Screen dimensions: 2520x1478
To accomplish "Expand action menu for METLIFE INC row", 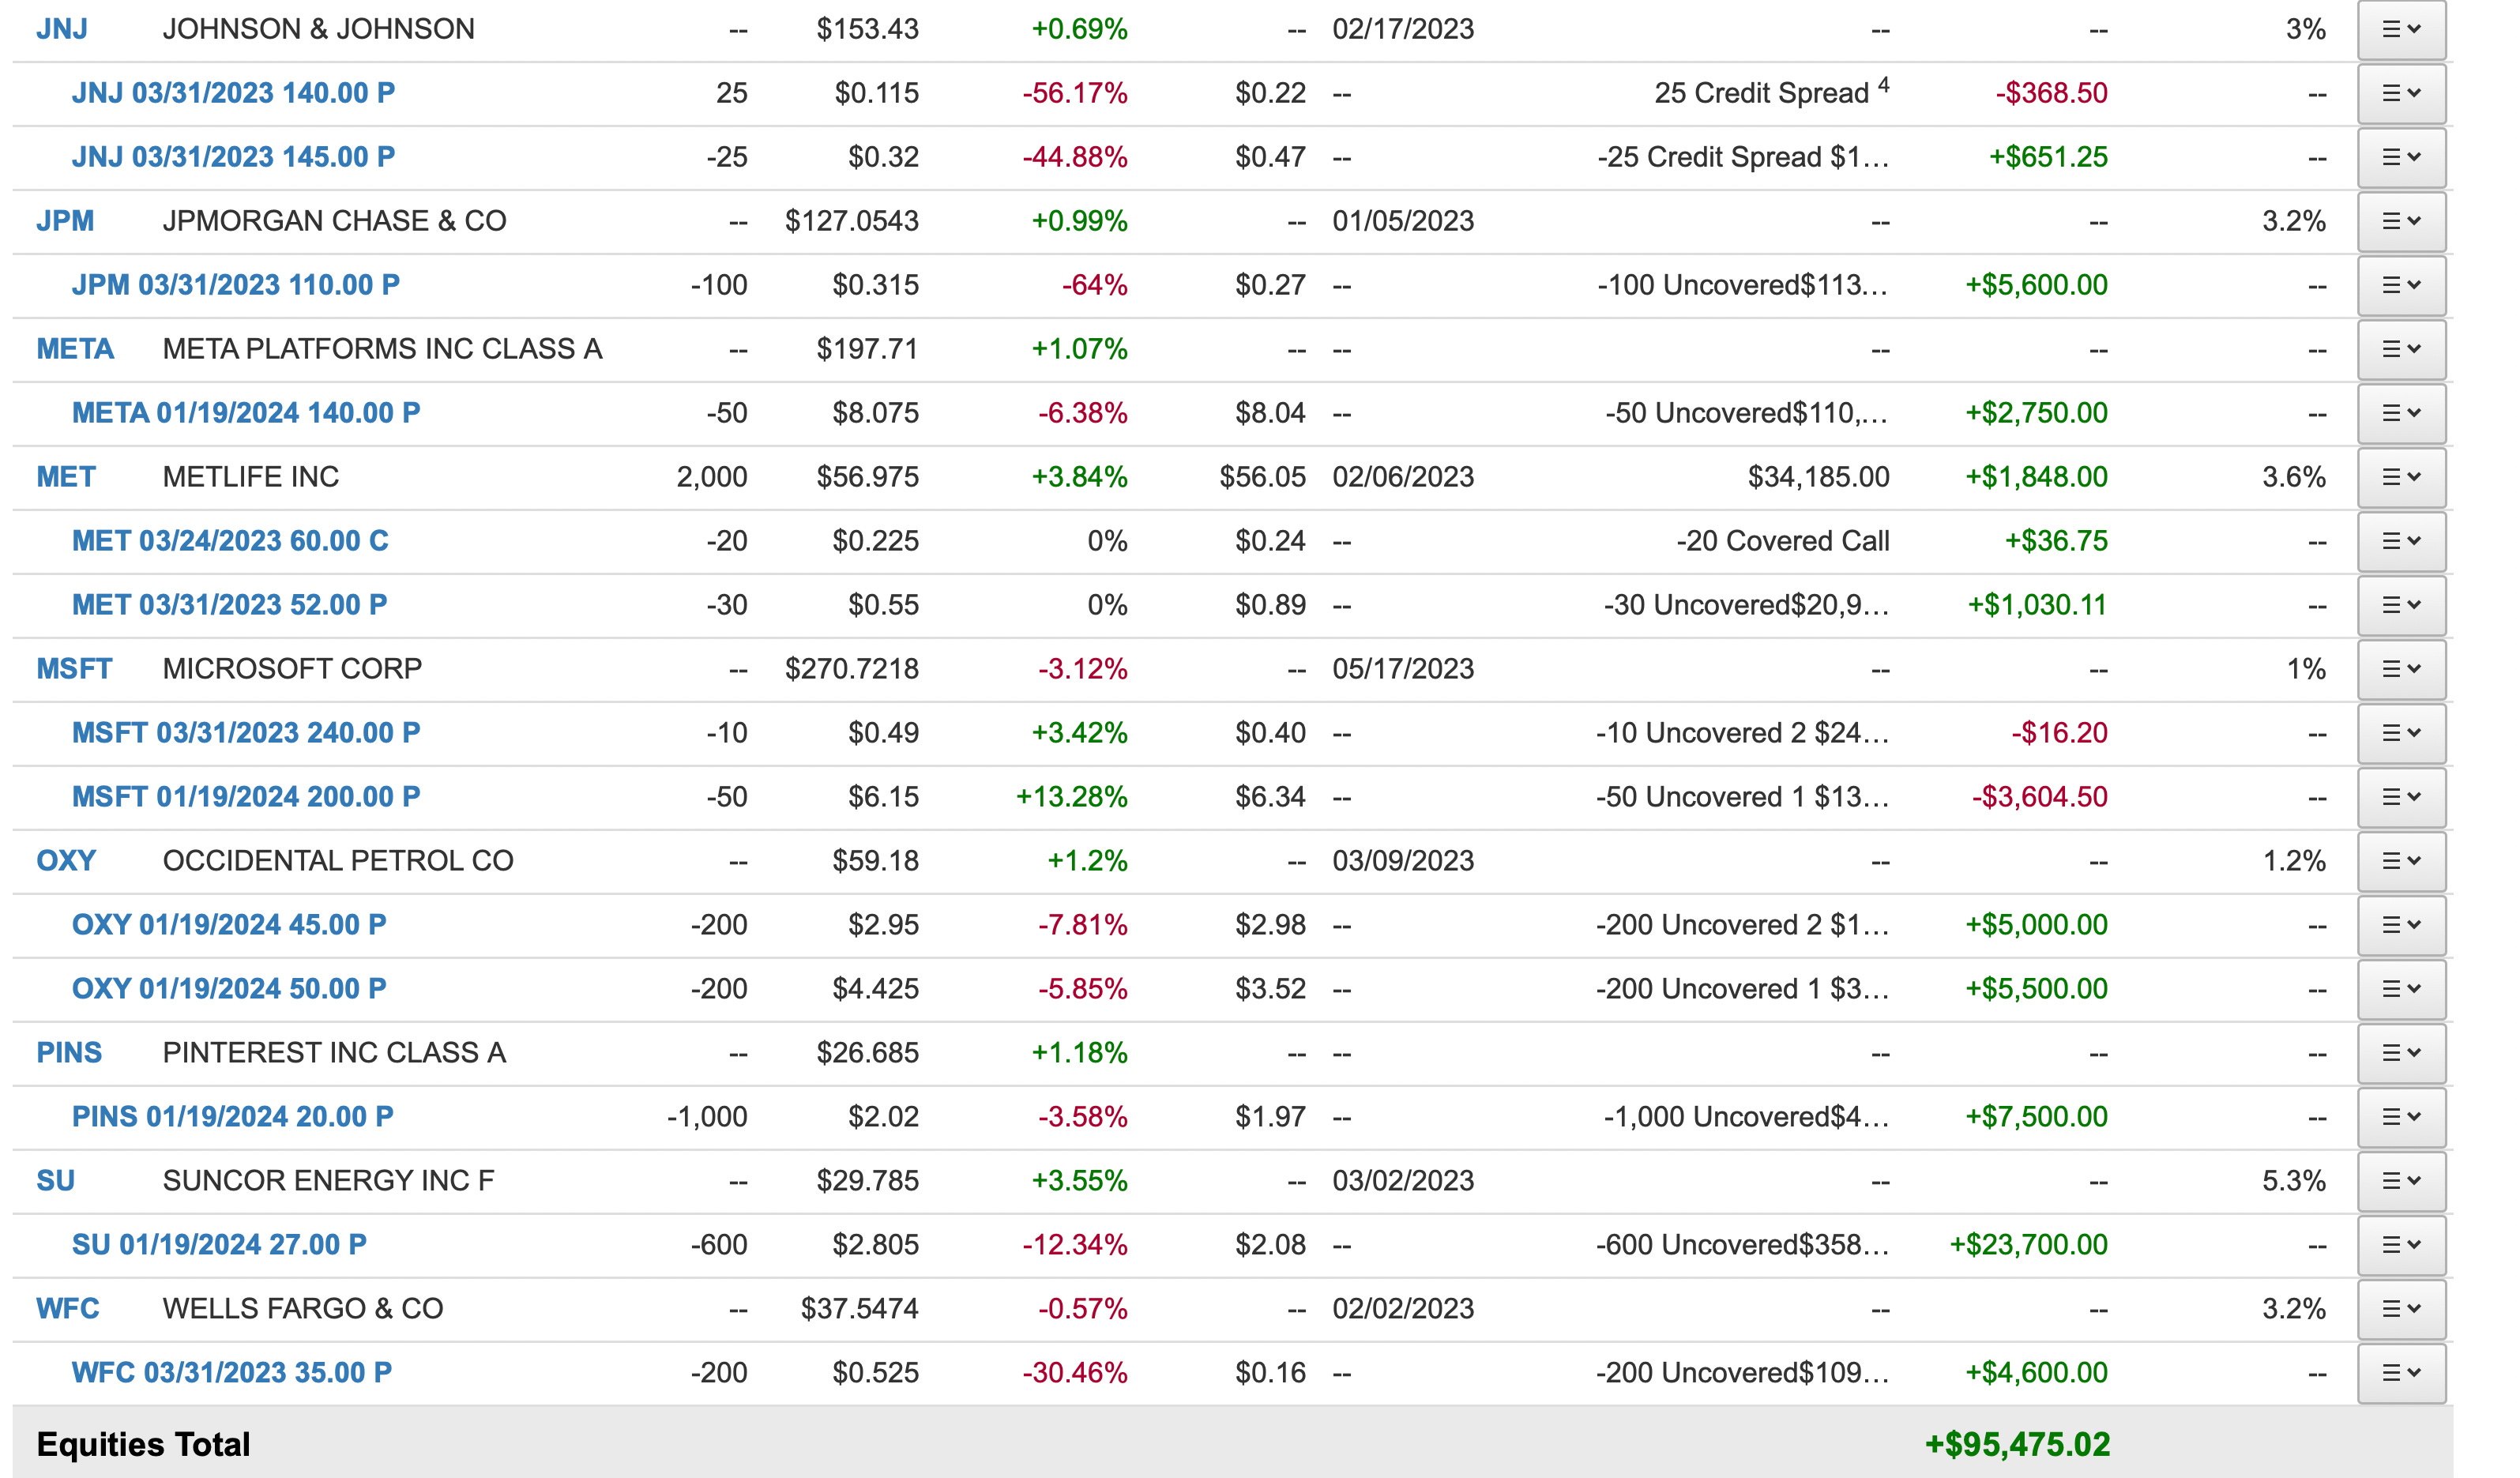I will click(2401, 478).
